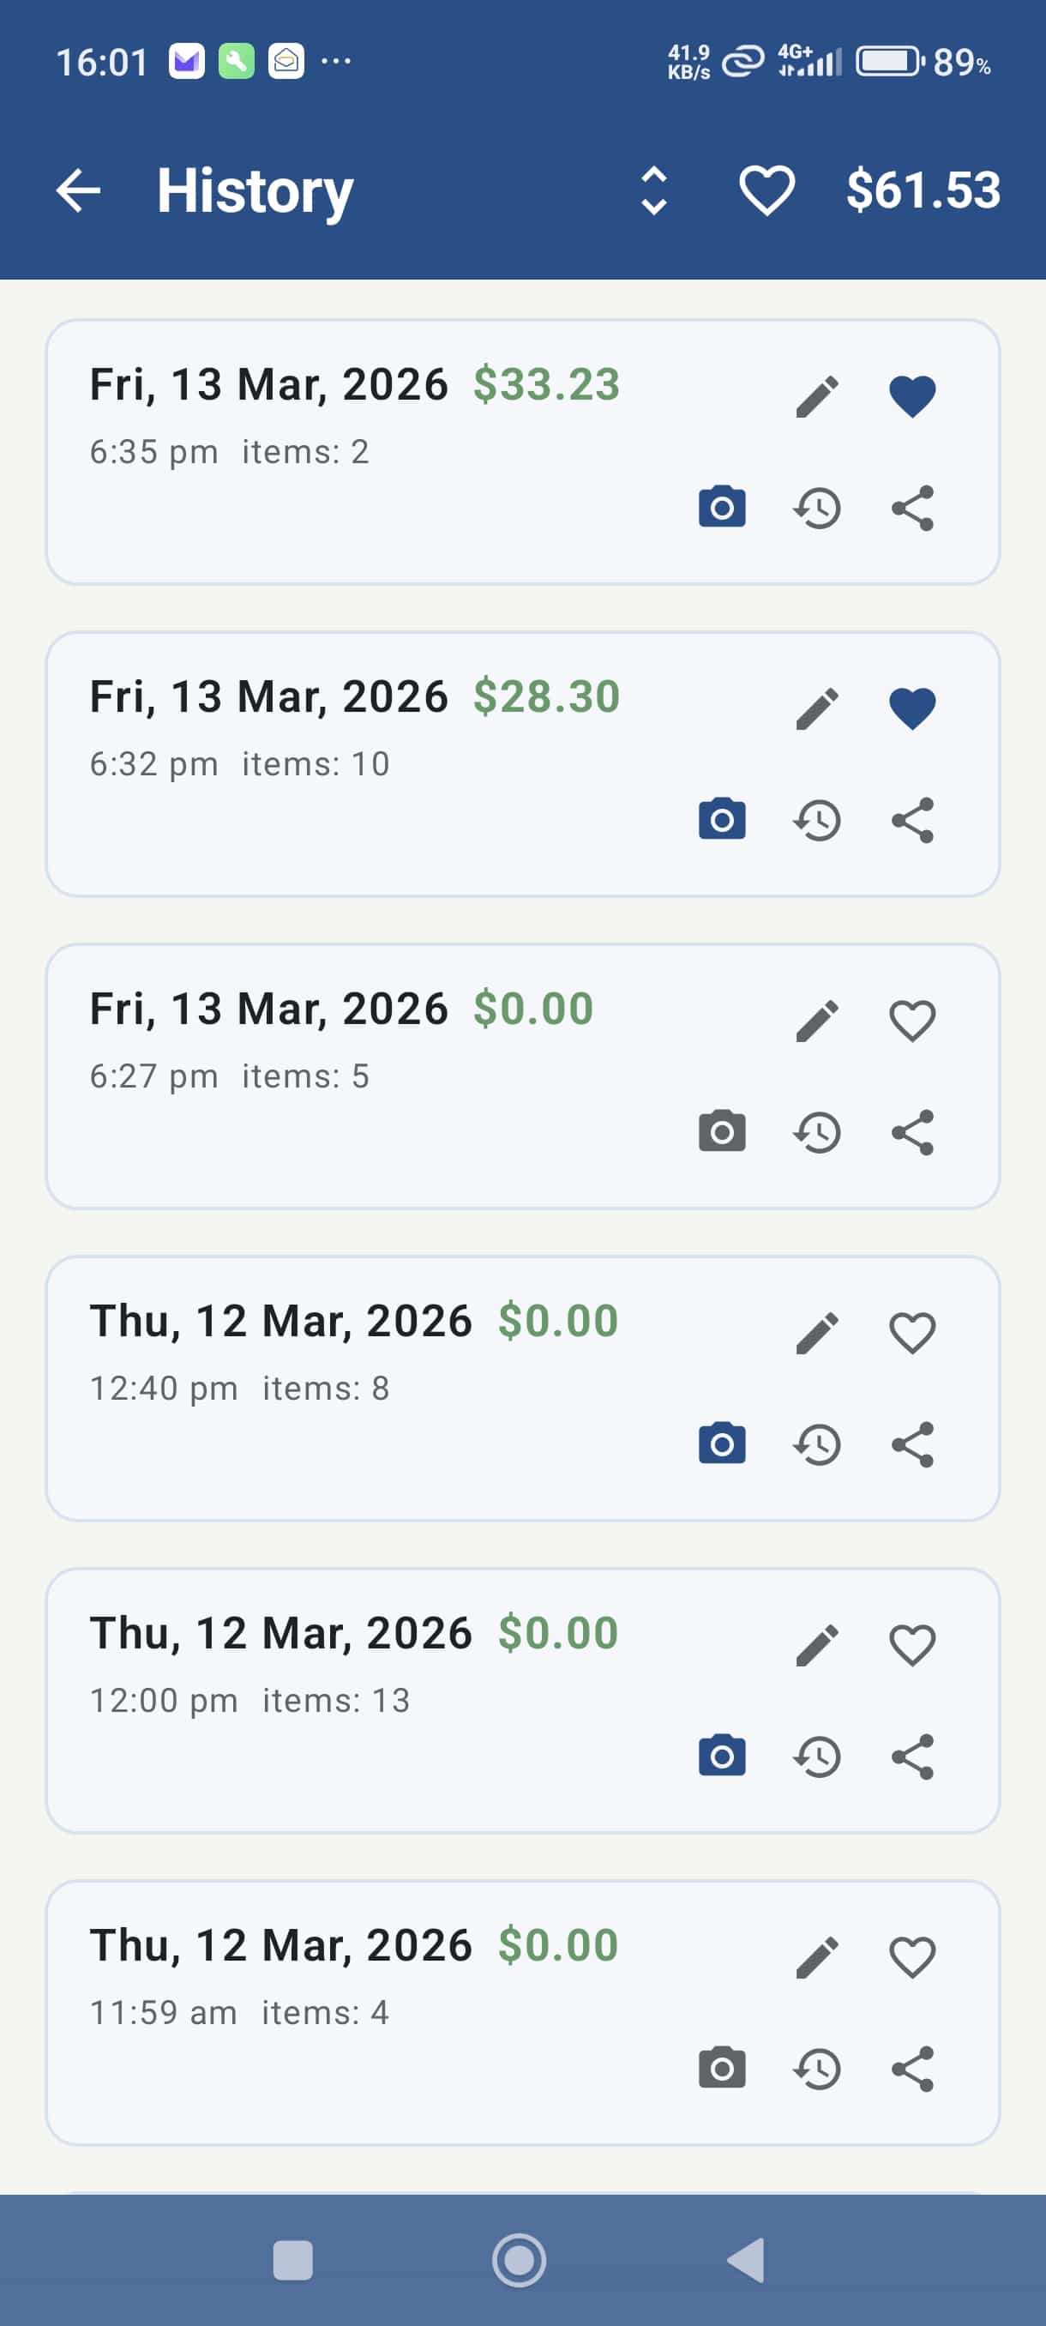Share the 11:59 am entry
Screen dimensions: 1046x2326
point(912,2069)
